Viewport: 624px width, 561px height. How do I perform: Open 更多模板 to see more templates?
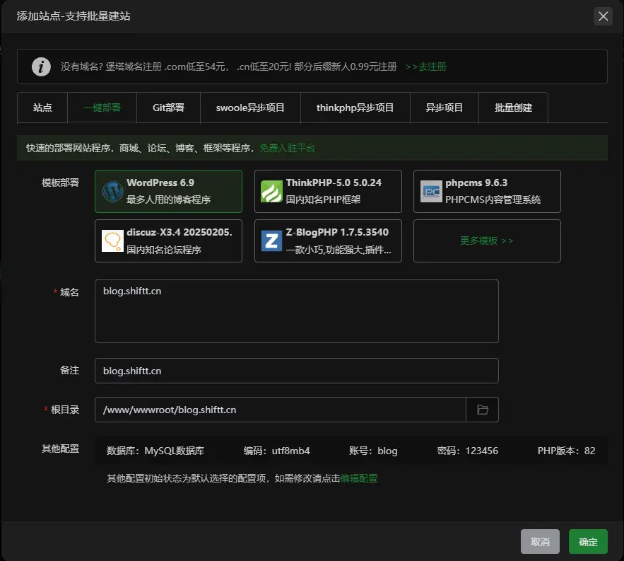[x=487, y=241]
